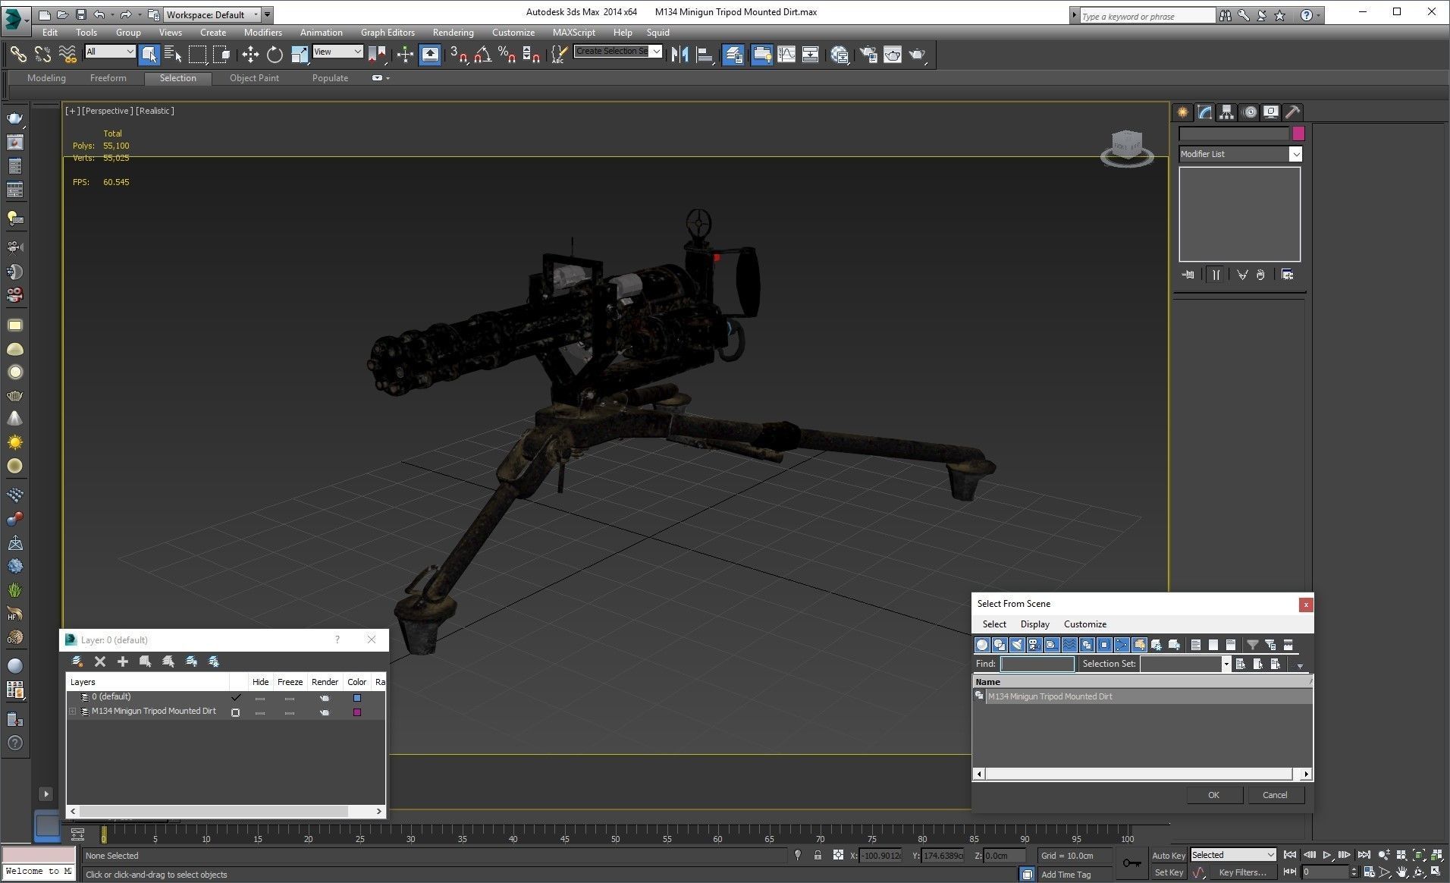Open the key filter Selected dropdown
Viewport: 1450px width, 883px height.
point(1233,855)
